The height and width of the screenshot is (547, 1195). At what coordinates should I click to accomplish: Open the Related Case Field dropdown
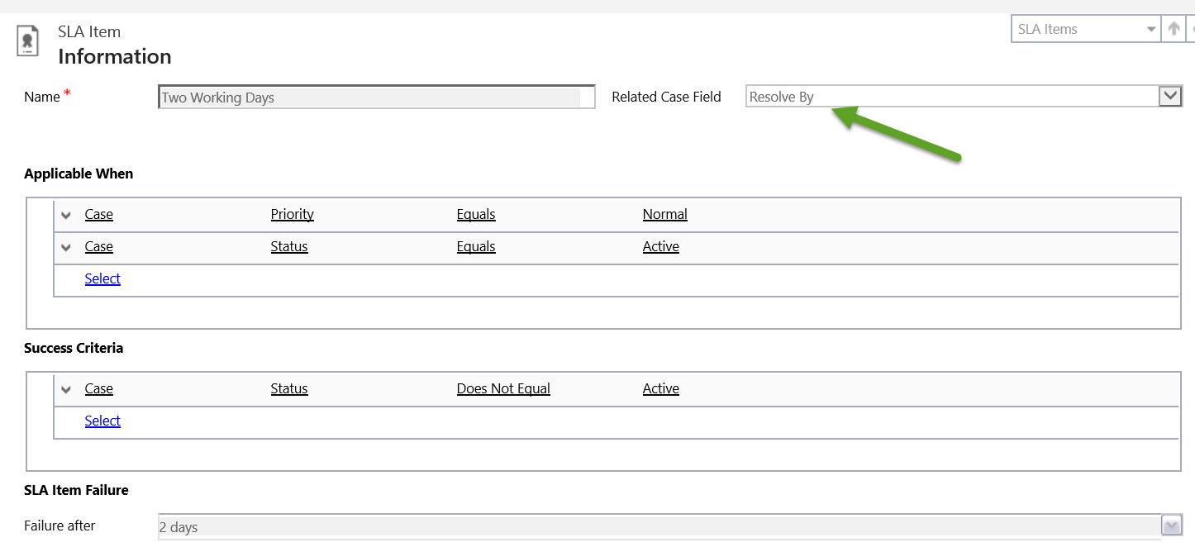pyautogui.click(x=1170, y=95)
